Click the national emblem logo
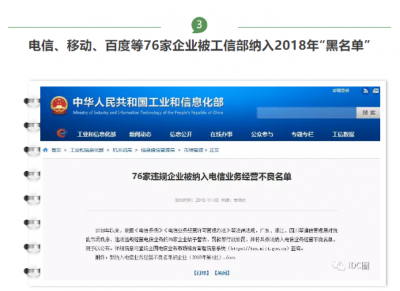 point(59,105)
